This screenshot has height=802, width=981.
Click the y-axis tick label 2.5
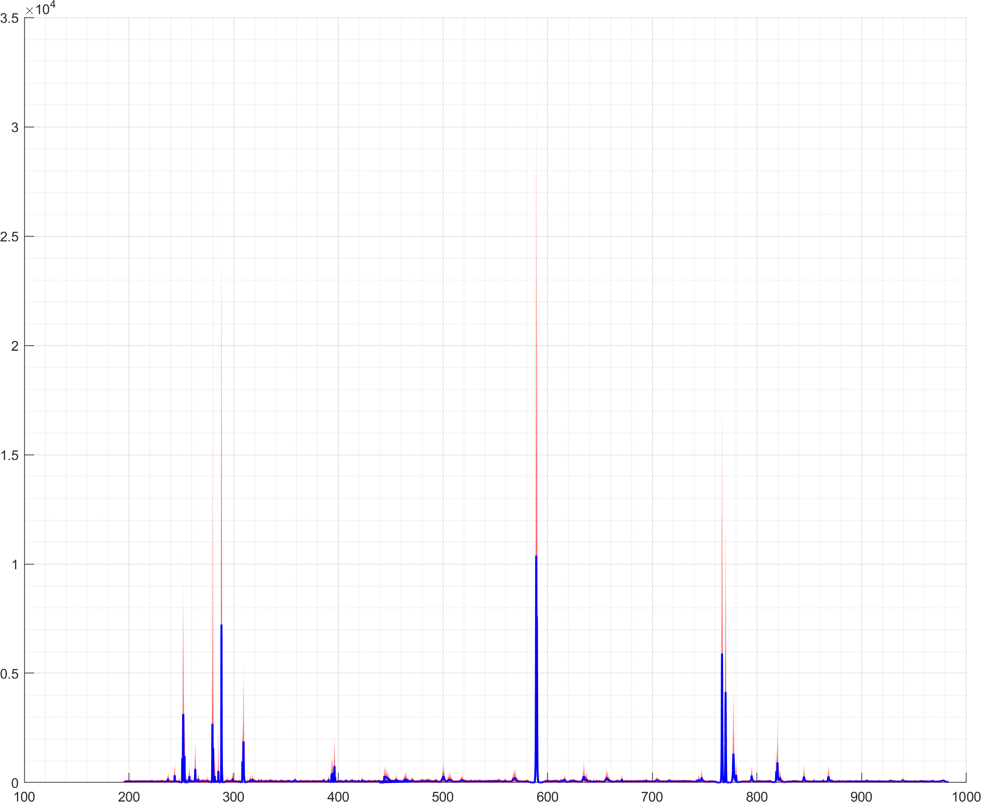[10, 237]
